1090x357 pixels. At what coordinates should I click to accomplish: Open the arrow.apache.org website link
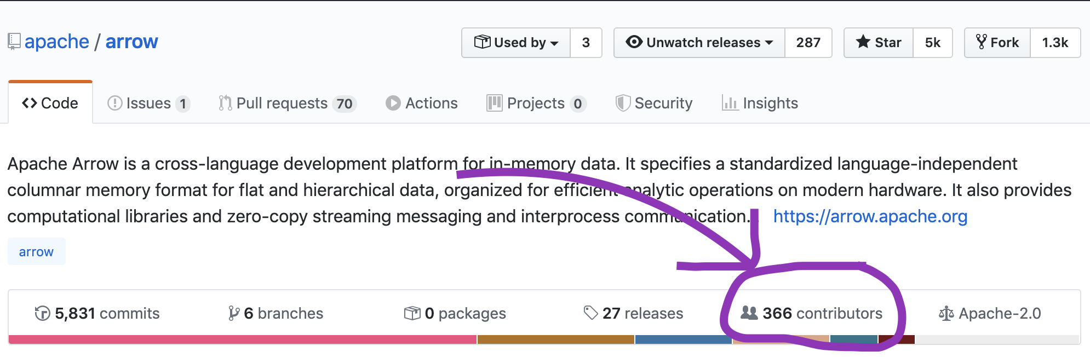pyautogui.click(x=870, y=216)
